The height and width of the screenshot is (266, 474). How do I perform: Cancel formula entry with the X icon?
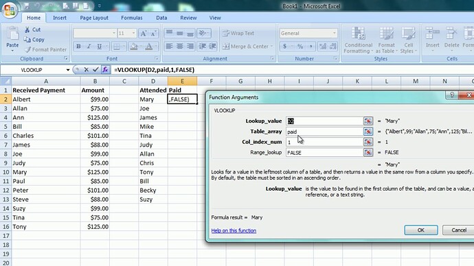click(86, 70)
